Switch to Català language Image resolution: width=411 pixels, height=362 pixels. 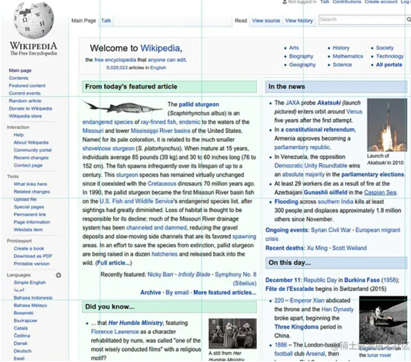coord(21,328)
